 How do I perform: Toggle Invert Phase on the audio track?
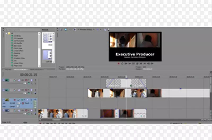[18, 100]
